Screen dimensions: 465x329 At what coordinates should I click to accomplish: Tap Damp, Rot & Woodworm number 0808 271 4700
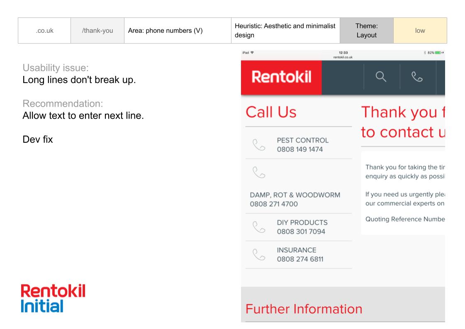(x=274, y=204)
